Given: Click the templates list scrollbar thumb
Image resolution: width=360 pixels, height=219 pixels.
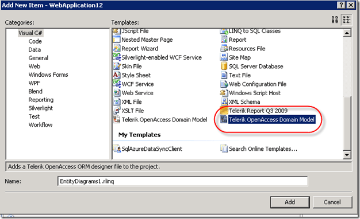Looking at the screenshot, I should 347,124.
